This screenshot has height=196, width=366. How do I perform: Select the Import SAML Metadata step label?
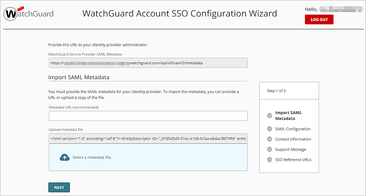[x=289, y=116]
